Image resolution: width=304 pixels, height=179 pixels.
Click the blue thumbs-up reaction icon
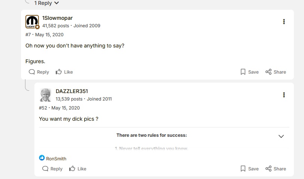point(42,158)
